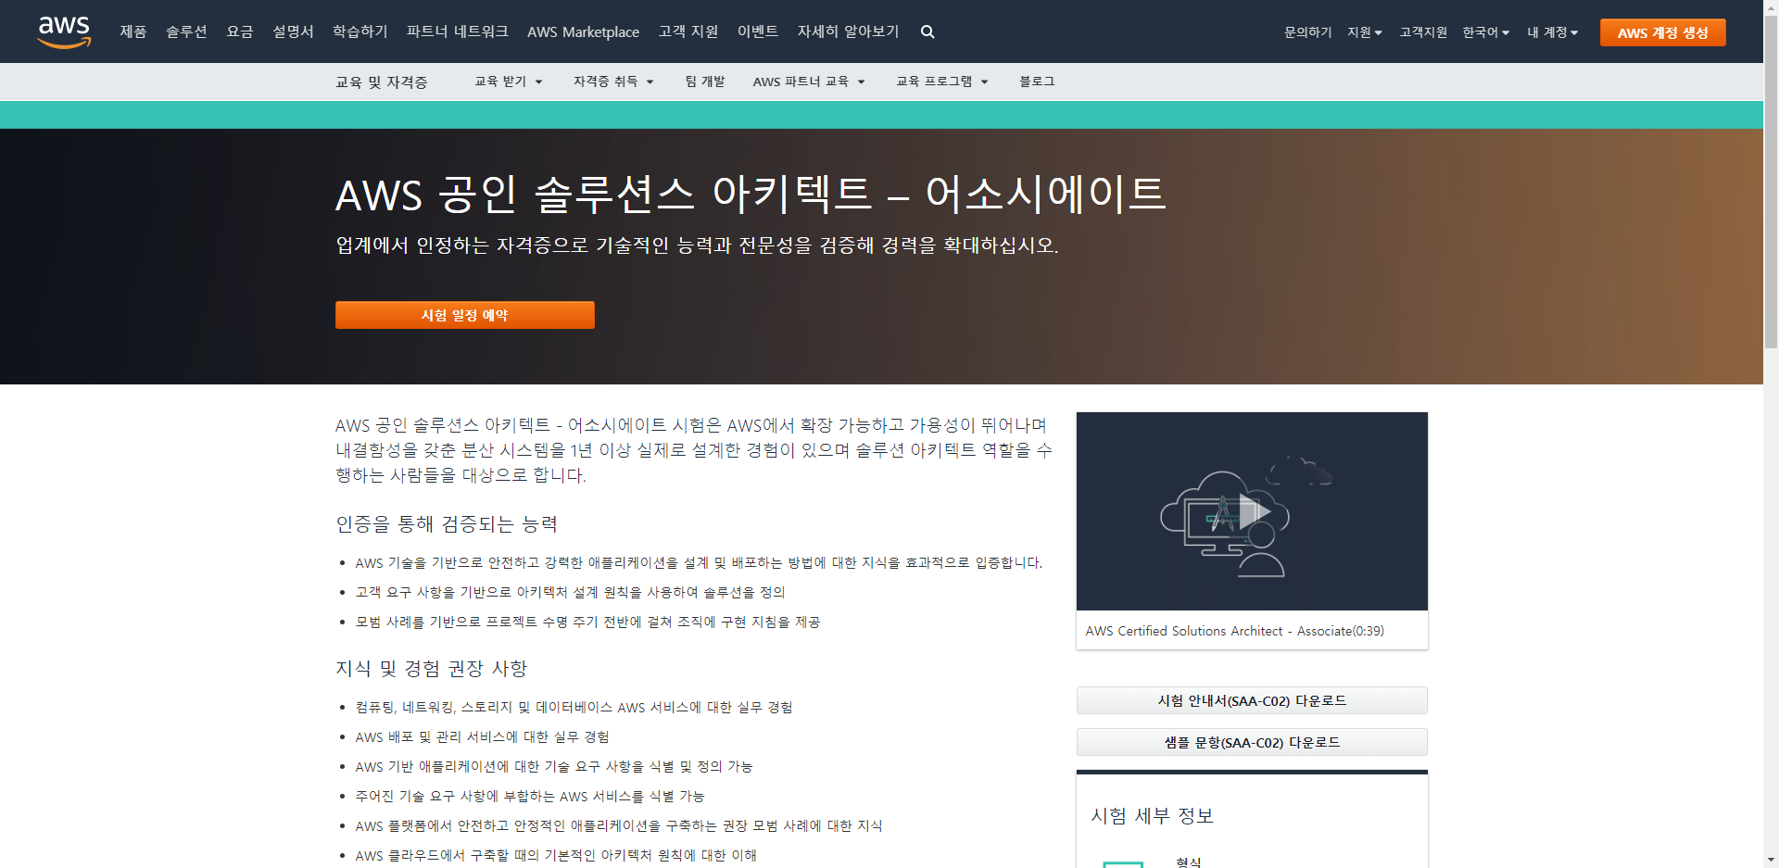Play the Solutions Architect video
The image size is (1779, 868).
(x=1253, y=511)
